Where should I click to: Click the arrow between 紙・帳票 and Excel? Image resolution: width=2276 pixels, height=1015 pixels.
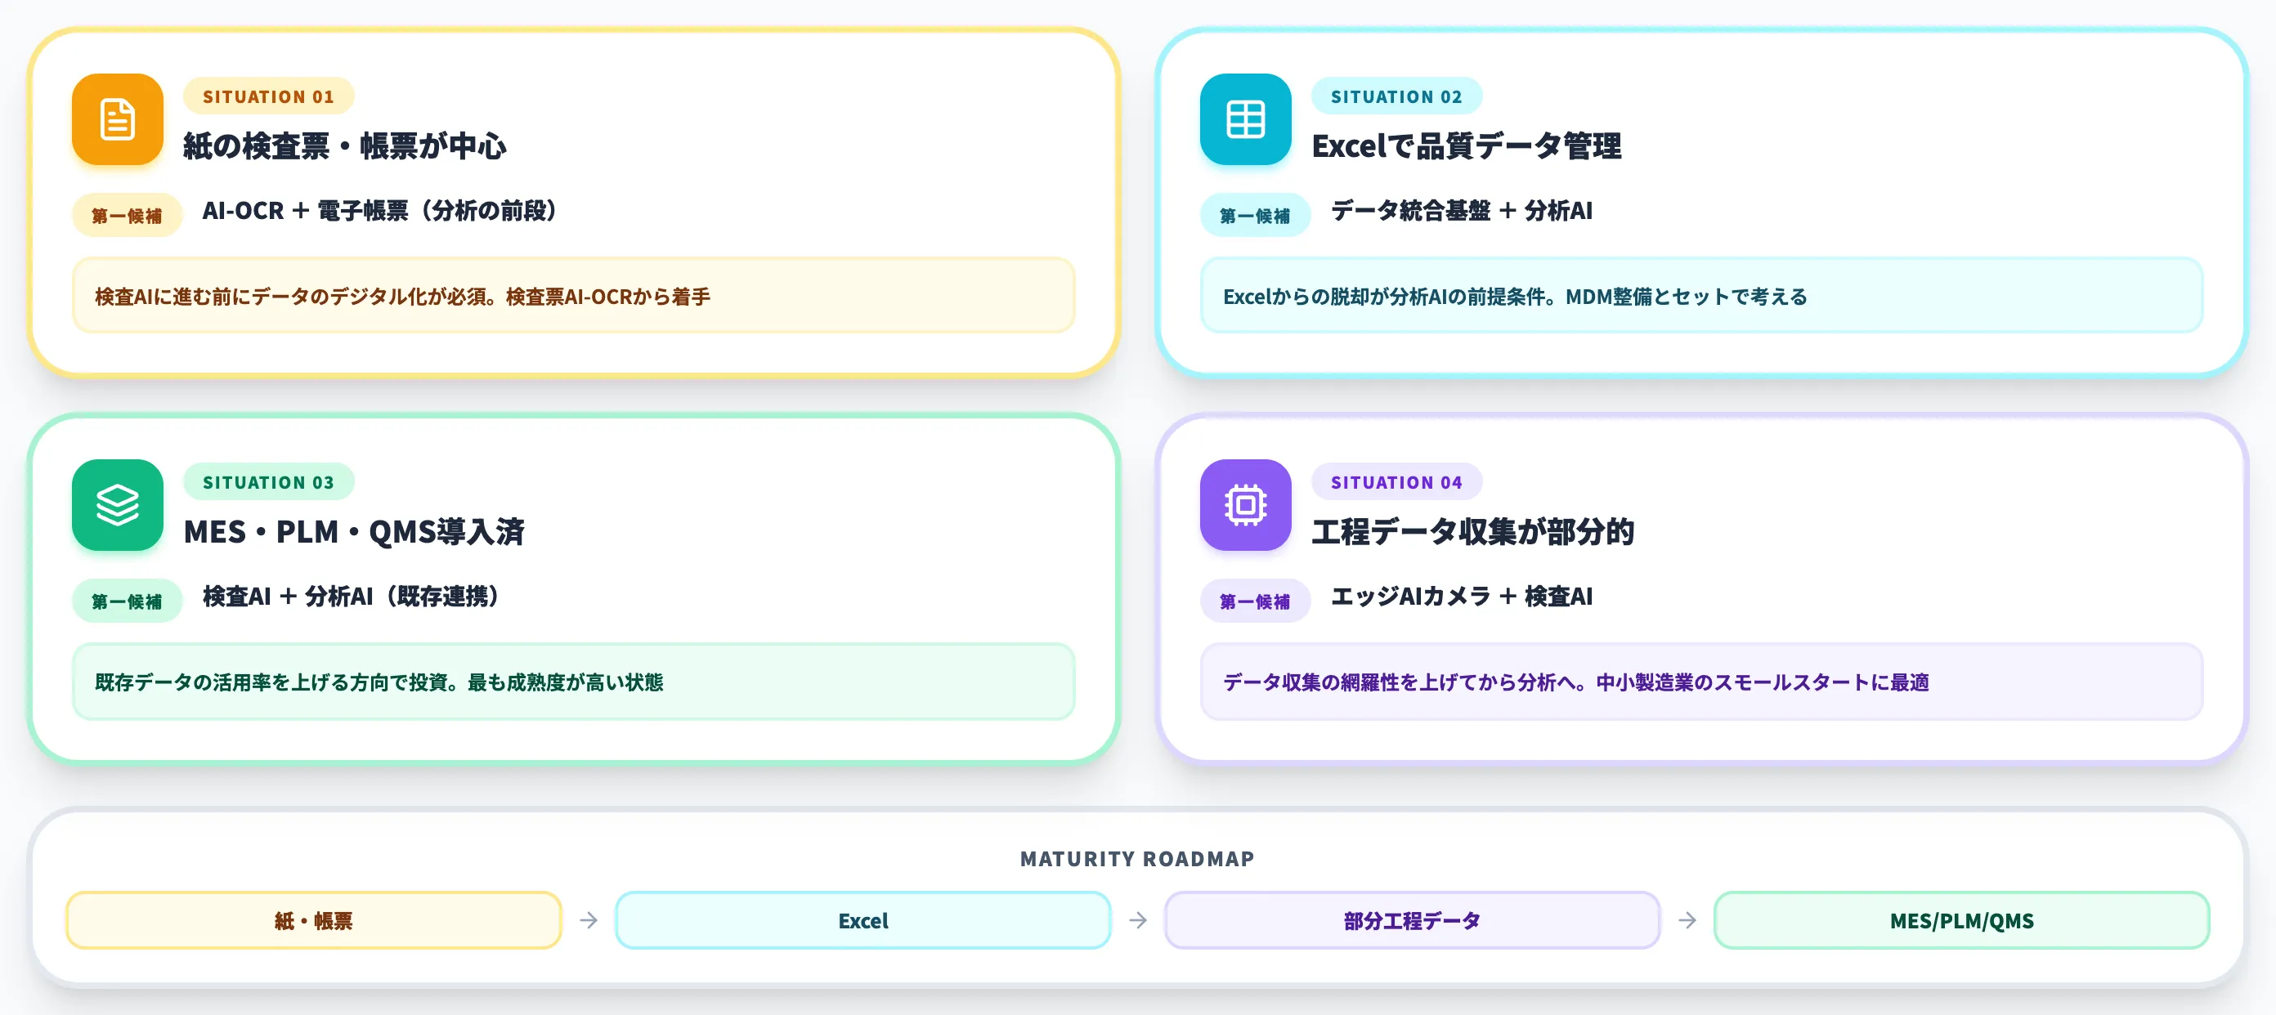(589, 920)
